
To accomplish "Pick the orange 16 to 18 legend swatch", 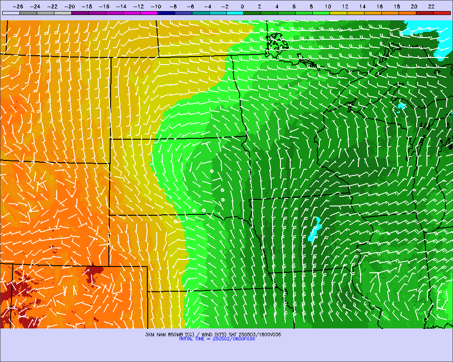I will click(x=390, y=13).
